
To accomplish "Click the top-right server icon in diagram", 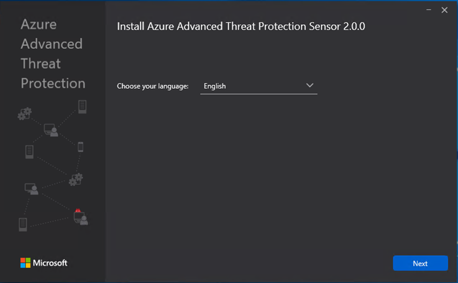I will point(83,107).
